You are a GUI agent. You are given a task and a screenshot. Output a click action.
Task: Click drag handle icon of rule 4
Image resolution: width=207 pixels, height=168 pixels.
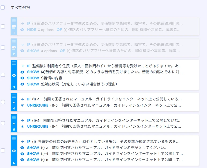[x=14, y=96]
